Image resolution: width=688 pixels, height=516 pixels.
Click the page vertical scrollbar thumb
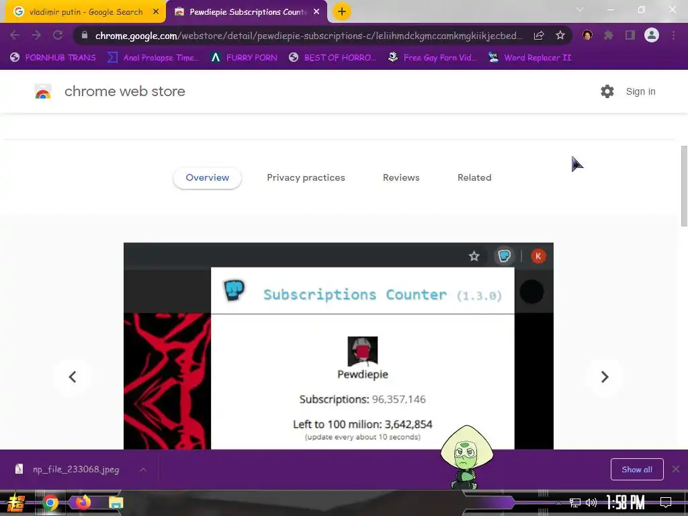[x=684, y=186]
